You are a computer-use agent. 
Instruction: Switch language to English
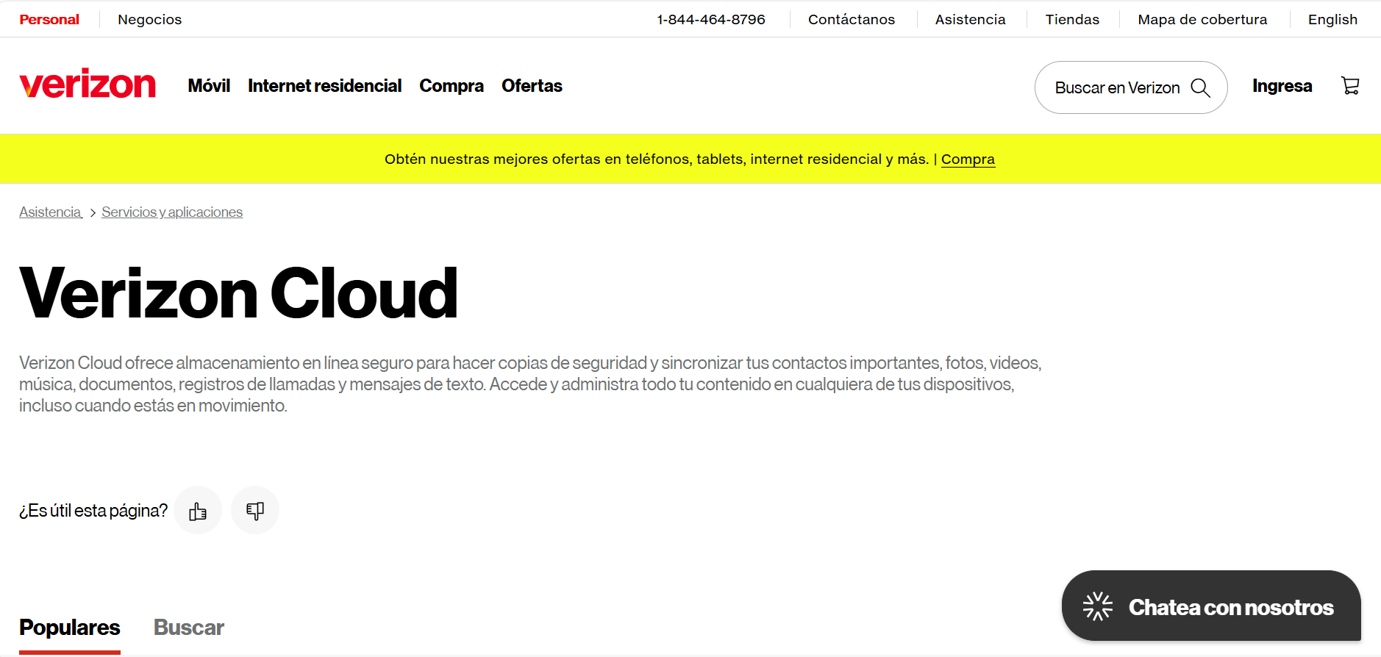(1332, 20)
